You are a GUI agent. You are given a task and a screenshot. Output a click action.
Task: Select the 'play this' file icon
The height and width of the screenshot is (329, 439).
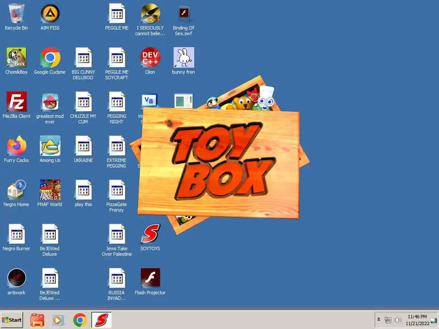pos(83,190)
